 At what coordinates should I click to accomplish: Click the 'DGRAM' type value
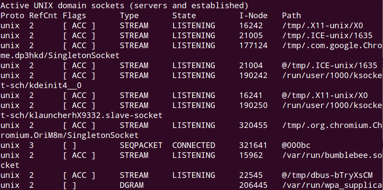point(131,185)
